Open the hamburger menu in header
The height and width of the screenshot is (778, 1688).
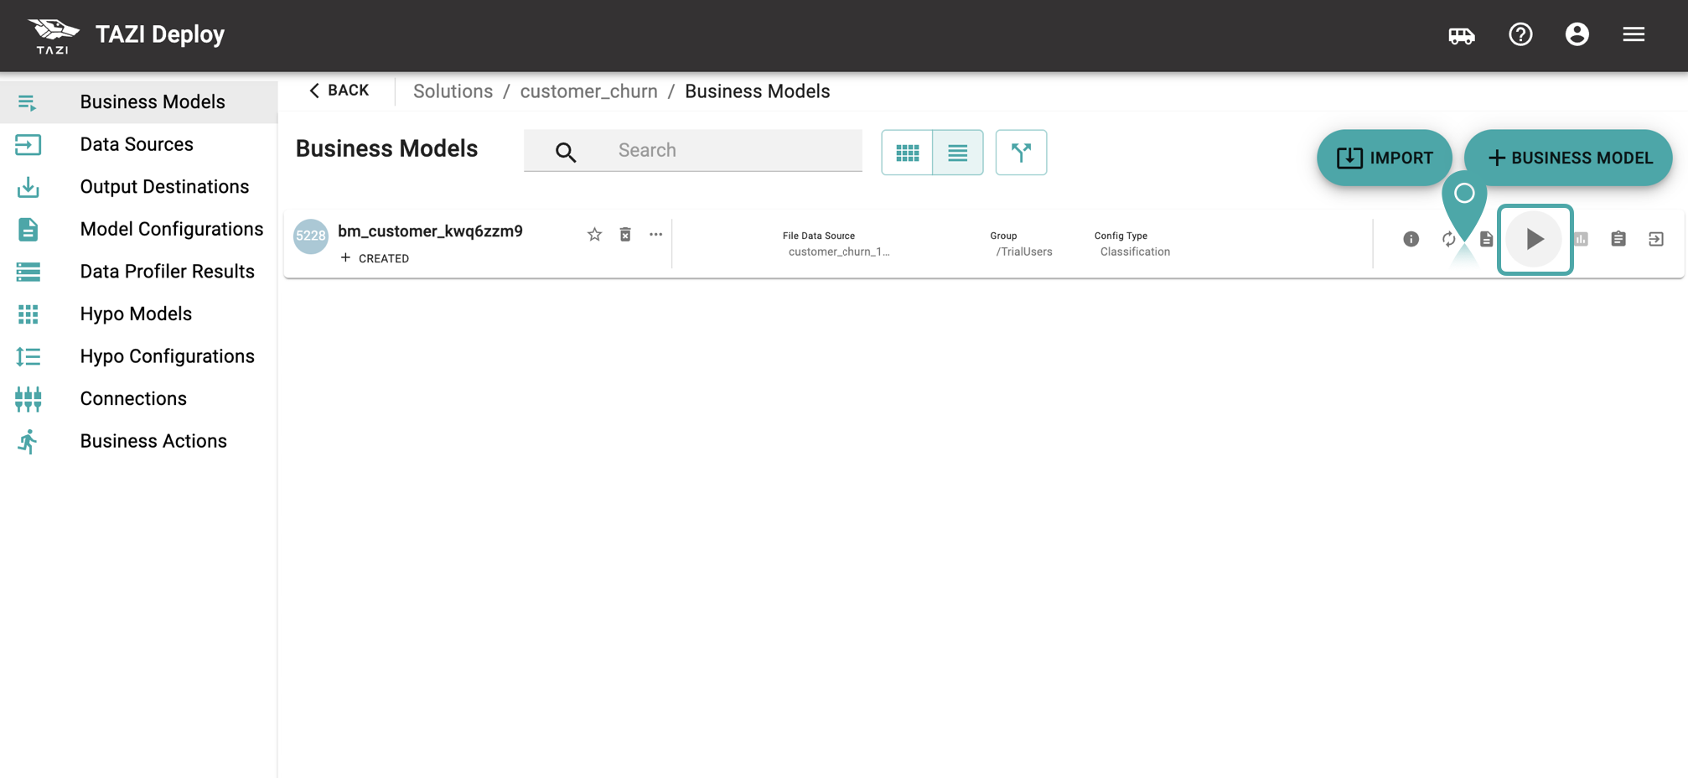(x=1634, y=34)
